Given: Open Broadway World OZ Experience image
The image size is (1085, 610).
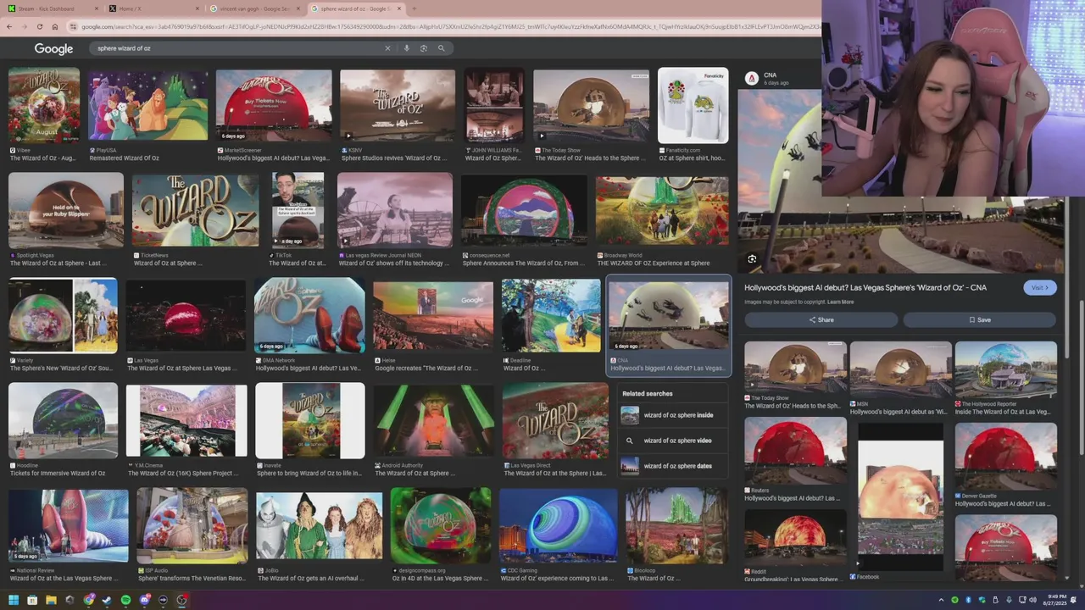Looking at the screenshot, I should [x=662, y=210].
